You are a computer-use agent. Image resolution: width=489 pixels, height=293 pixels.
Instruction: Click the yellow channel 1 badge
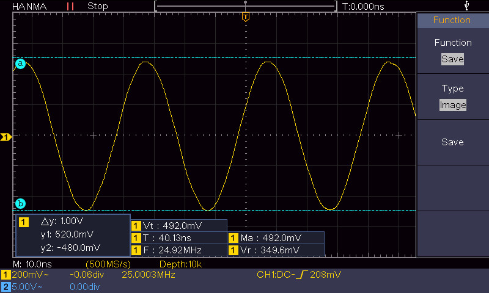(x=6, y=275)
